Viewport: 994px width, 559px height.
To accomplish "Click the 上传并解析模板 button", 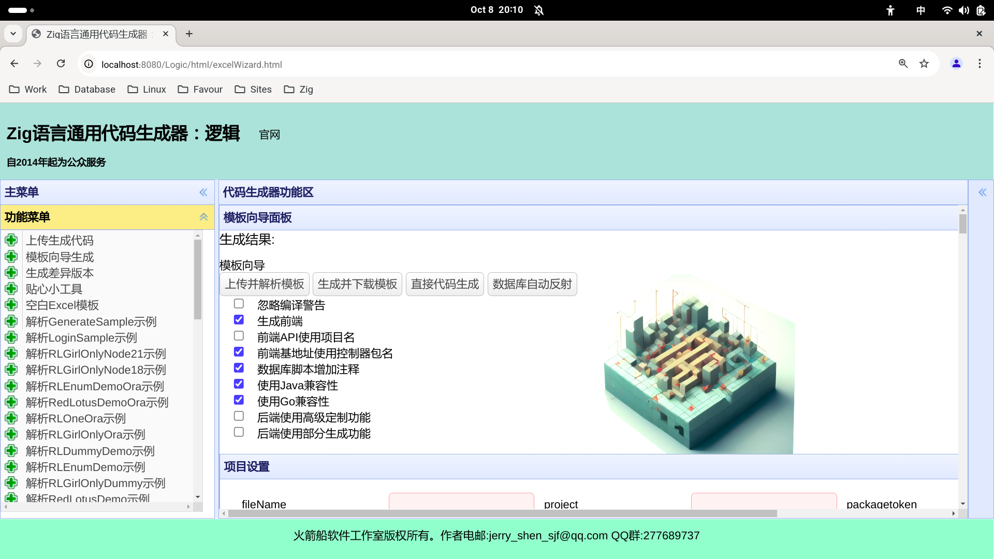I will 264,284.
